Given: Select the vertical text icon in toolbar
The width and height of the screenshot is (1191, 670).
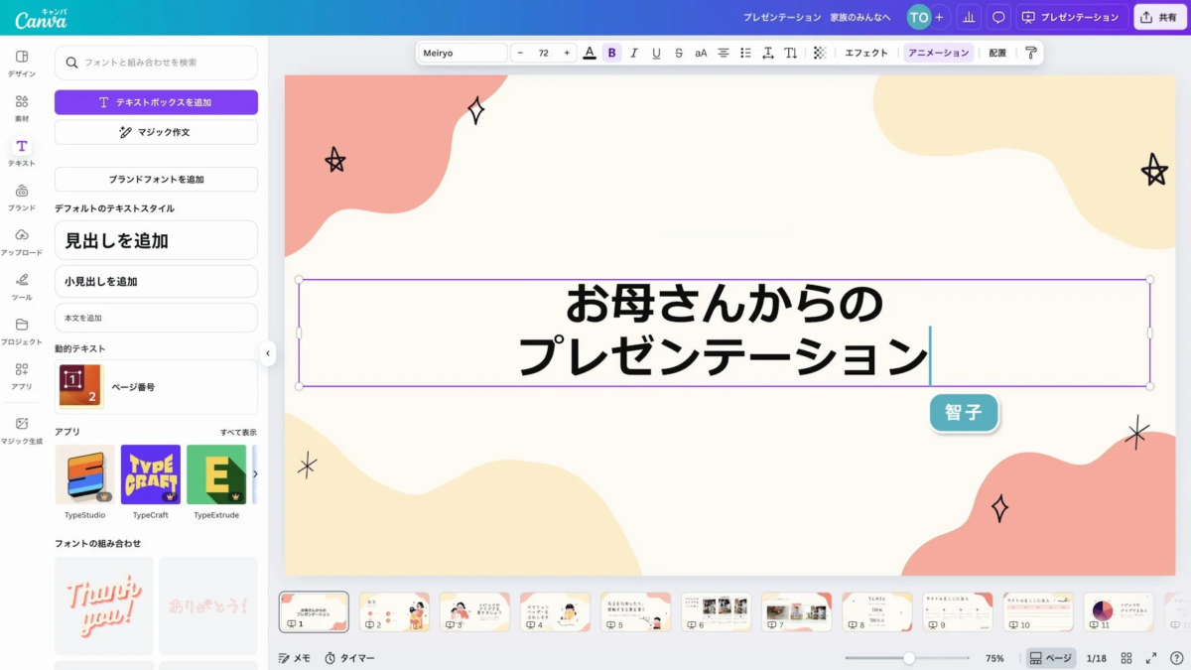Looking at the screenshot, I should coord(791,53).
